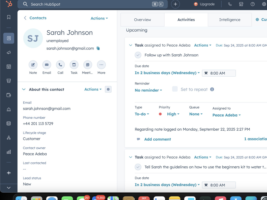Expand the sidebar bottom chevron
This screenshot has height=200, width=267.
click(x=9, y=188)
